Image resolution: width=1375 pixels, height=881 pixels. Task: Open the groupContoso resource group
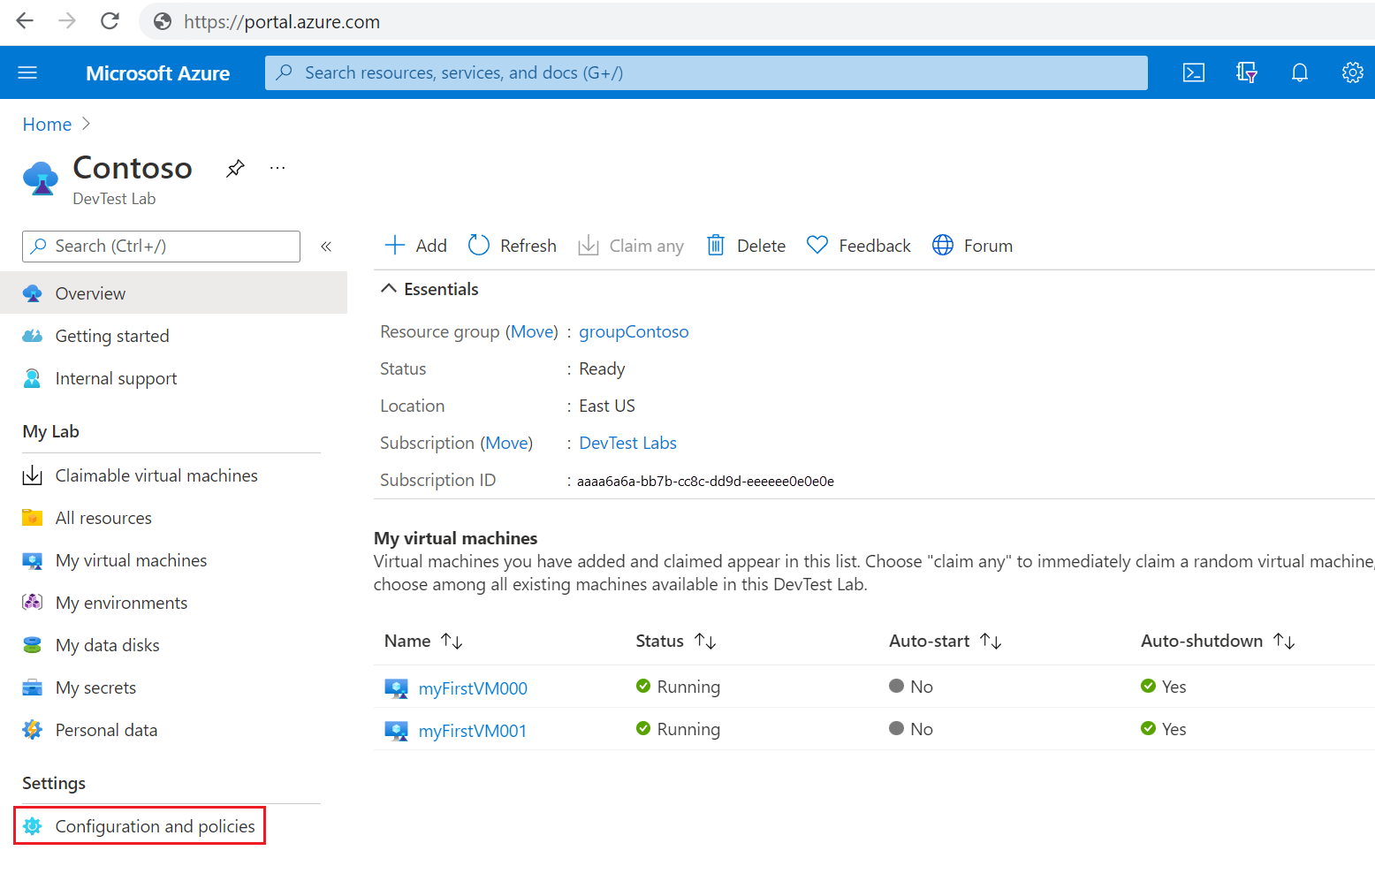pos(634,331)
